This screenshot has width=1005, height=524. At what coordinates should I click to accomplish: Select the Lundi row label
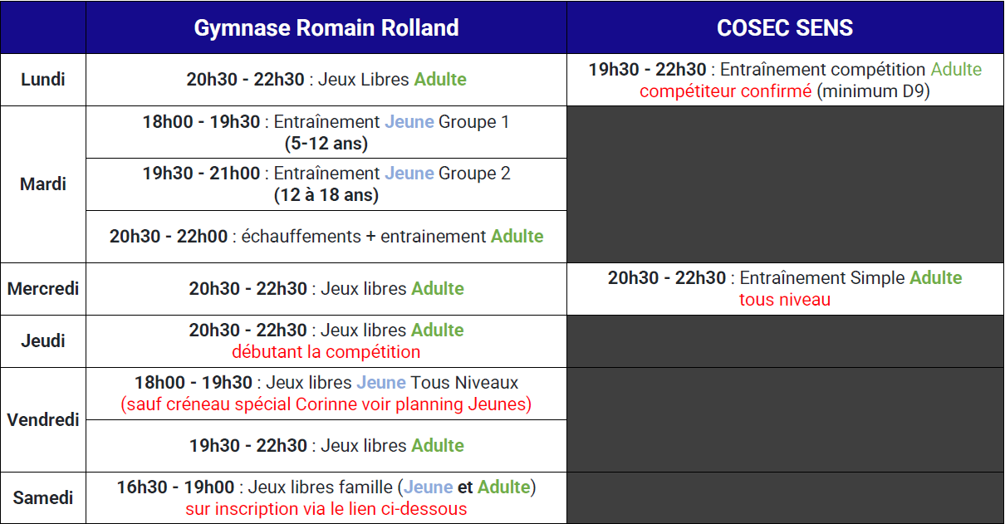[x=43, y=80]
